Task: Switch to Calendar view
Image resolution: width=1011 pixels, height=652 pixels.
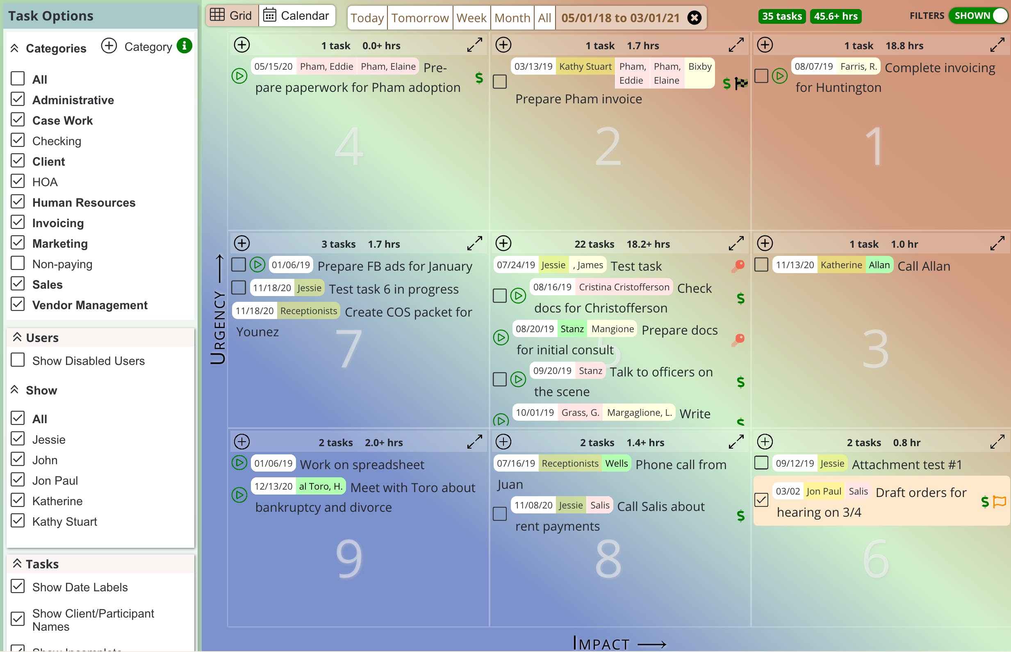Action: pyautogui.click(x=296, y=16)
